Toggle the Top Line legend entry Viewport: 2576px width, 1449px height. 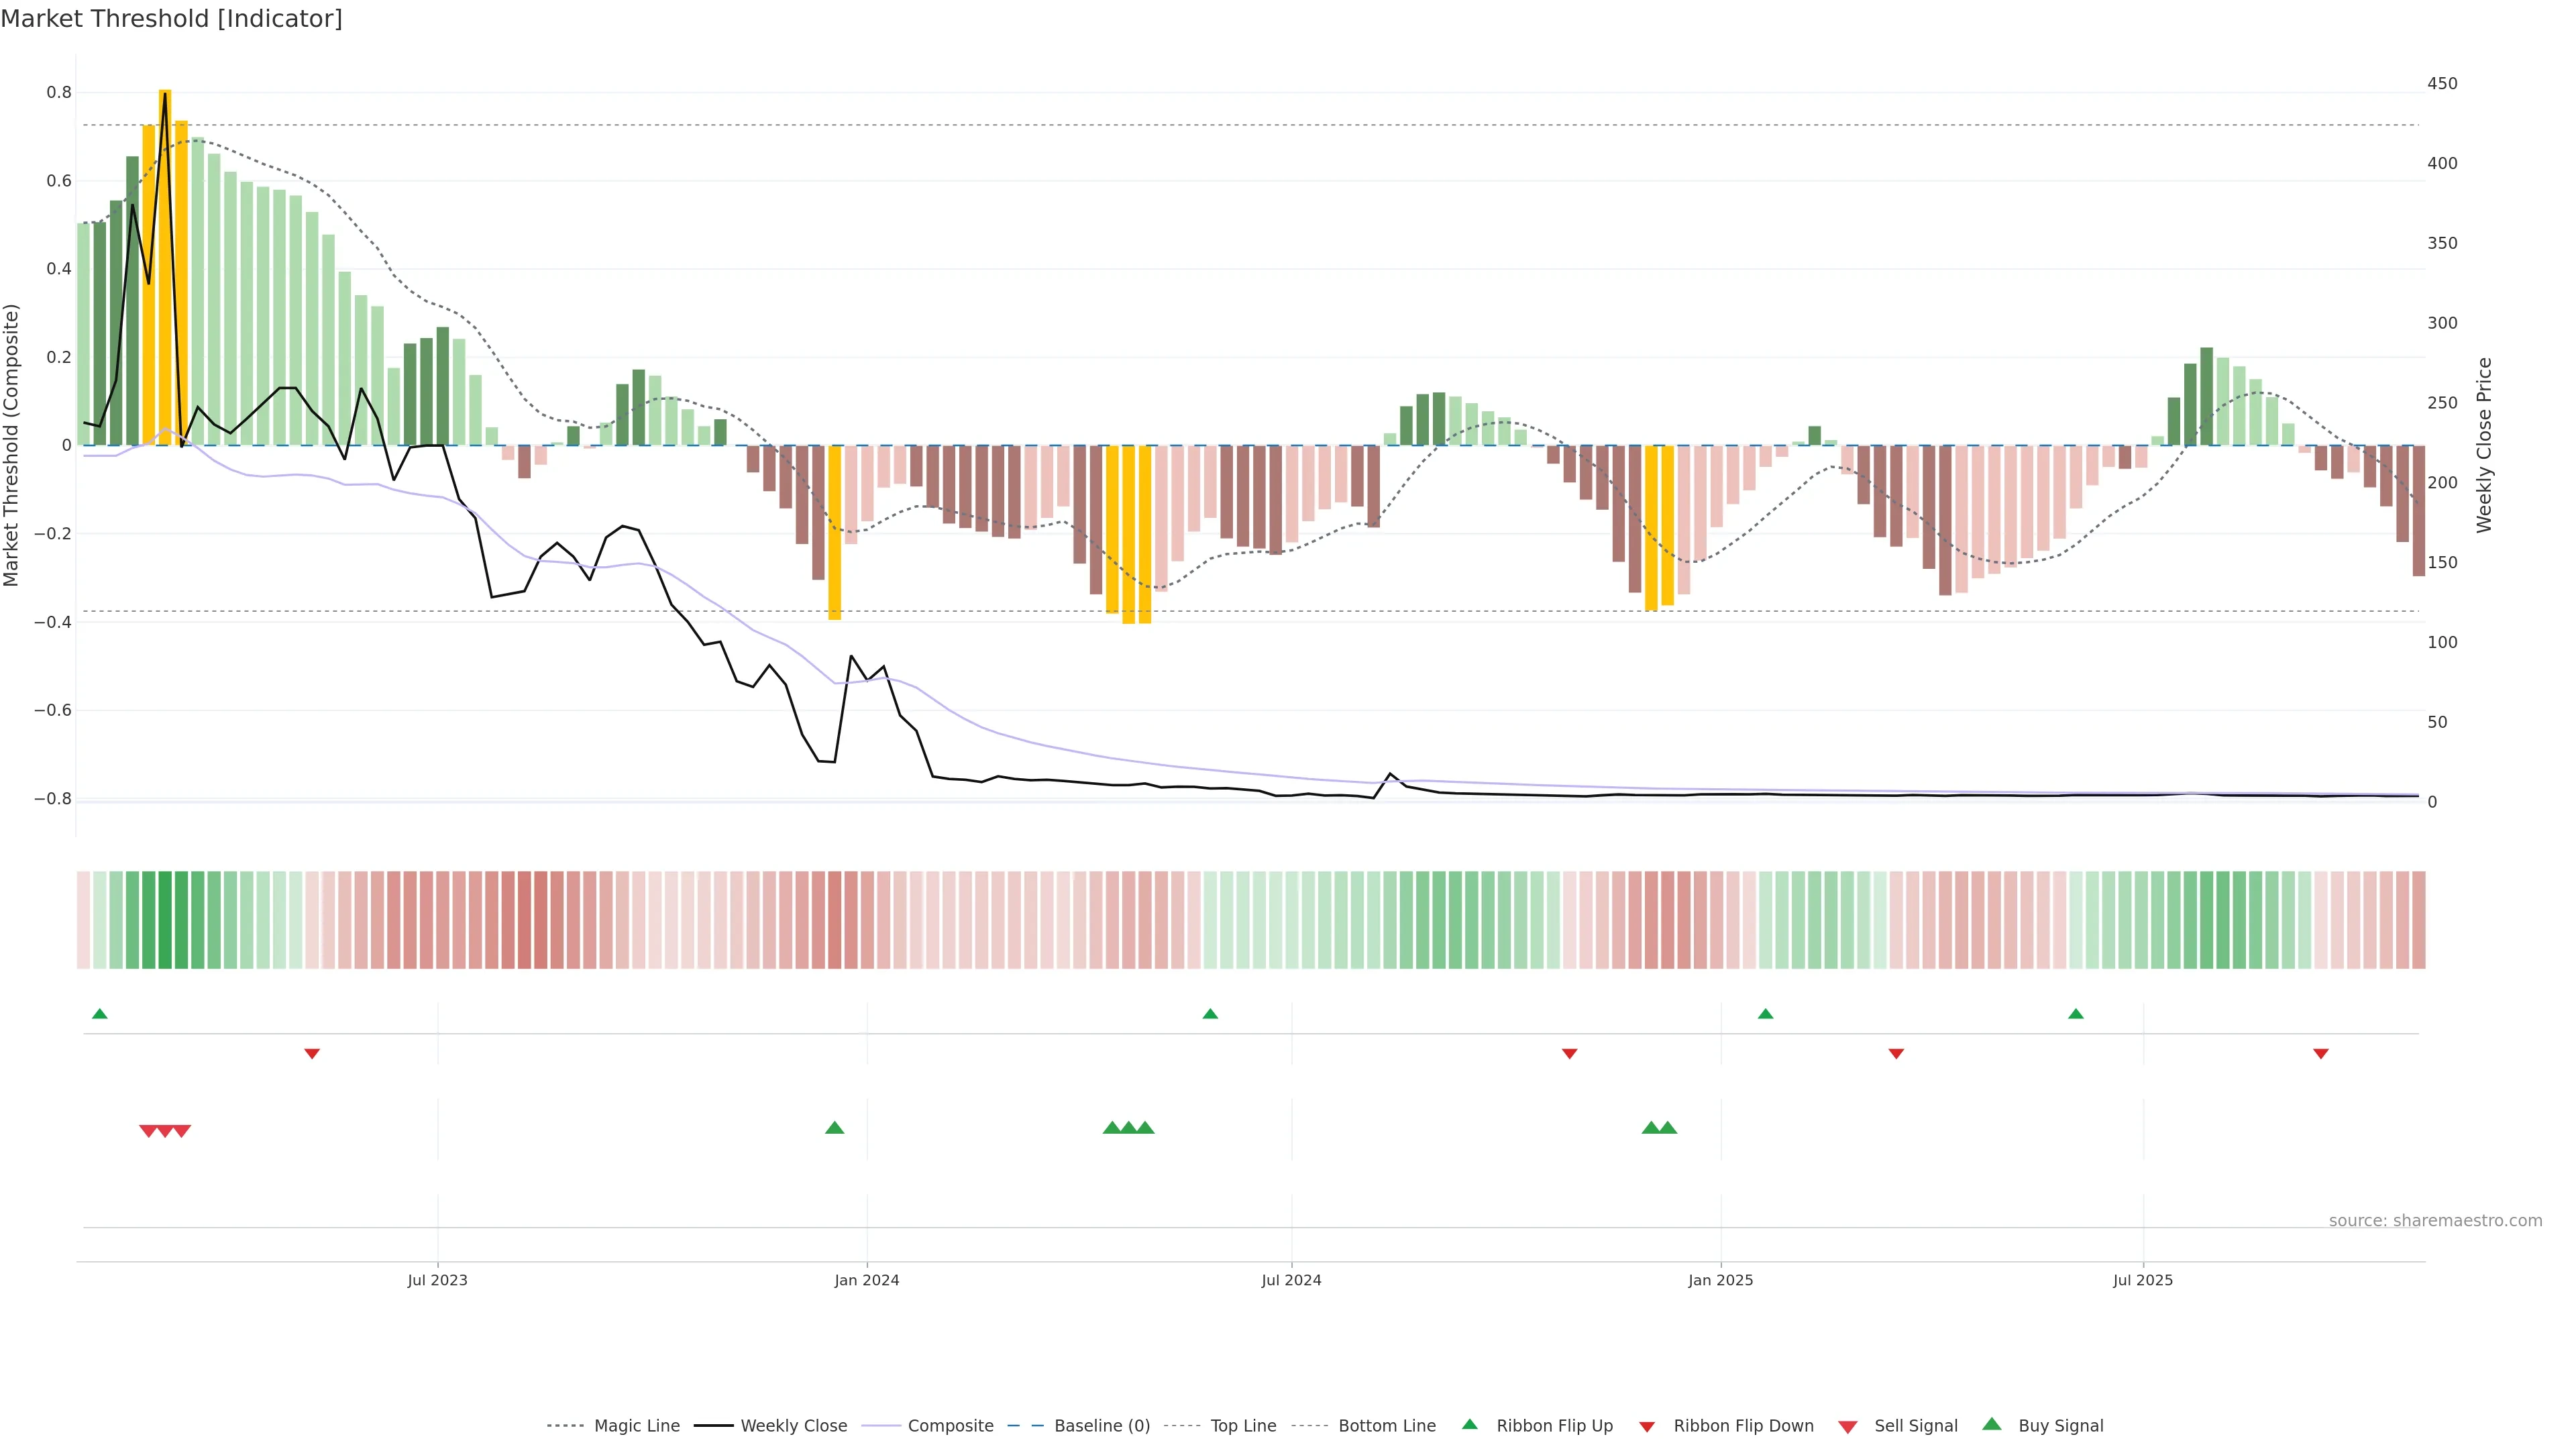[1243, 1426]
